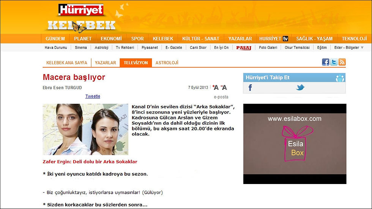Go to the SPOR section
The width and height of the screenshot is (372, 209).
tap(137, 39)
